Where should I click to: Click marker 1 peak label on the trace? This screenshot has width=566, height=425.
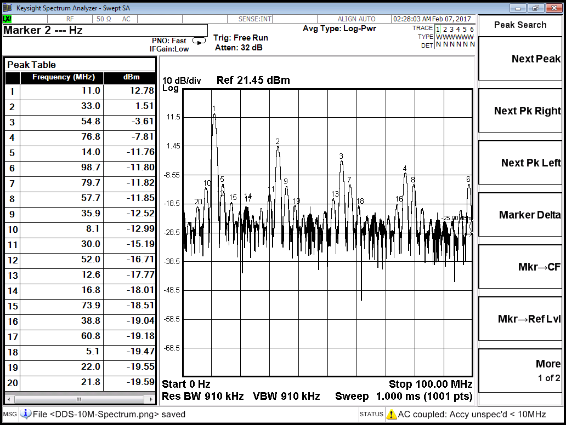click(214, 108)
